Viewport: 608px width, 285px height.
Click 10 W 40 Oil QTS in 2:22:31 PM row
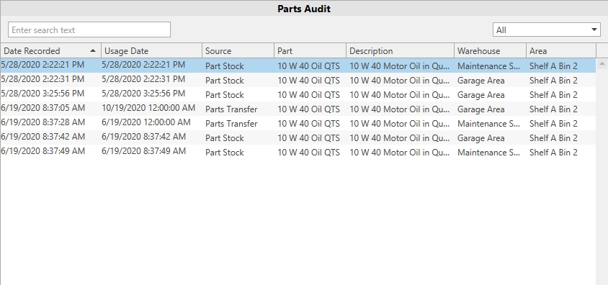pyautogui.click(x=308, y=81)
